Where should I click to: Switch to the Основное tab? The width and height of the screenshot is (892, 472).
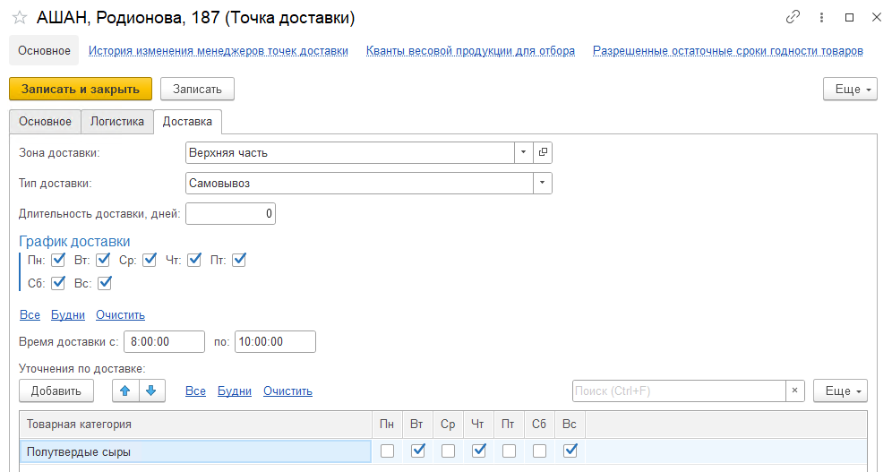[x=45, y=122]
